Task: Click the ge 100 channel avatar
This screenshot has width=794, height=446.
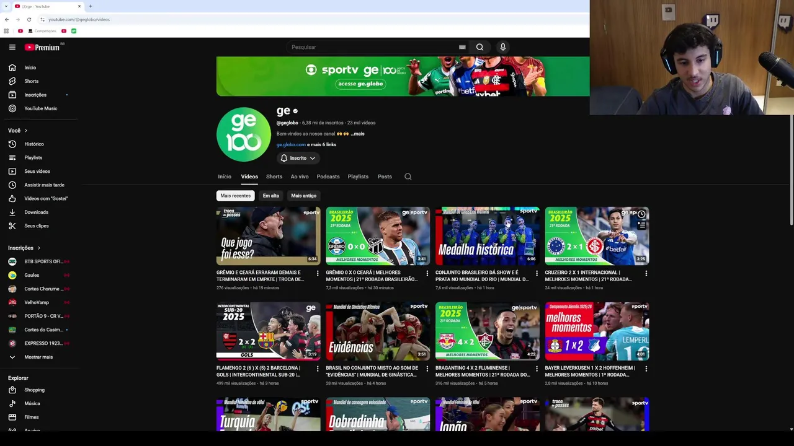Action: [244, 134]
